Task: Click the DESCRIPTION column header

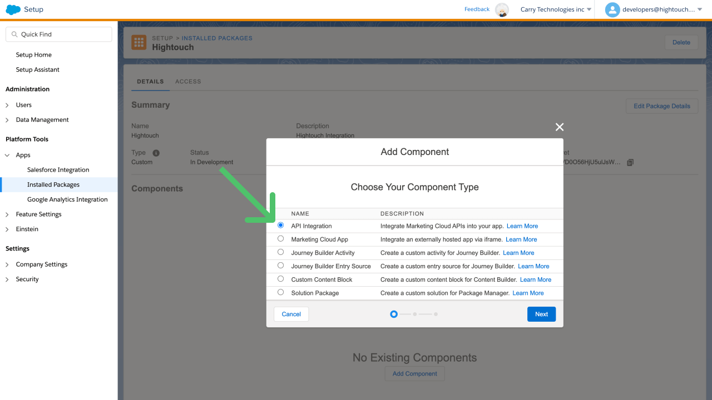Action: pos(402,213)
